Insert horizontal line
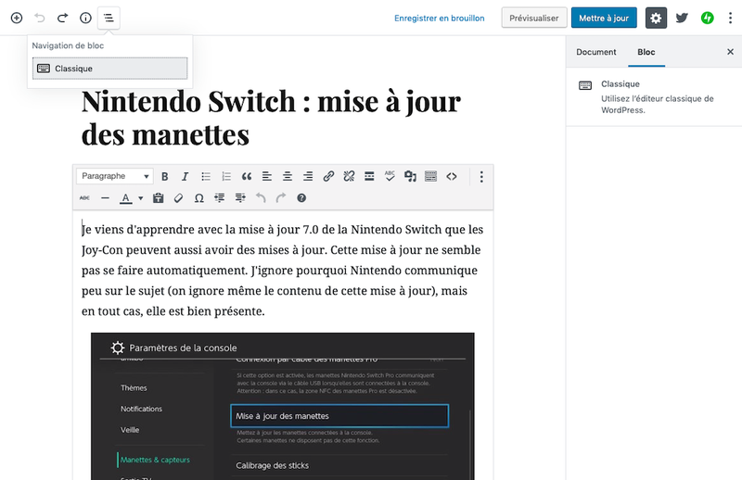The height and width of the screenshot is (480, 742). [x=105, y=197]
